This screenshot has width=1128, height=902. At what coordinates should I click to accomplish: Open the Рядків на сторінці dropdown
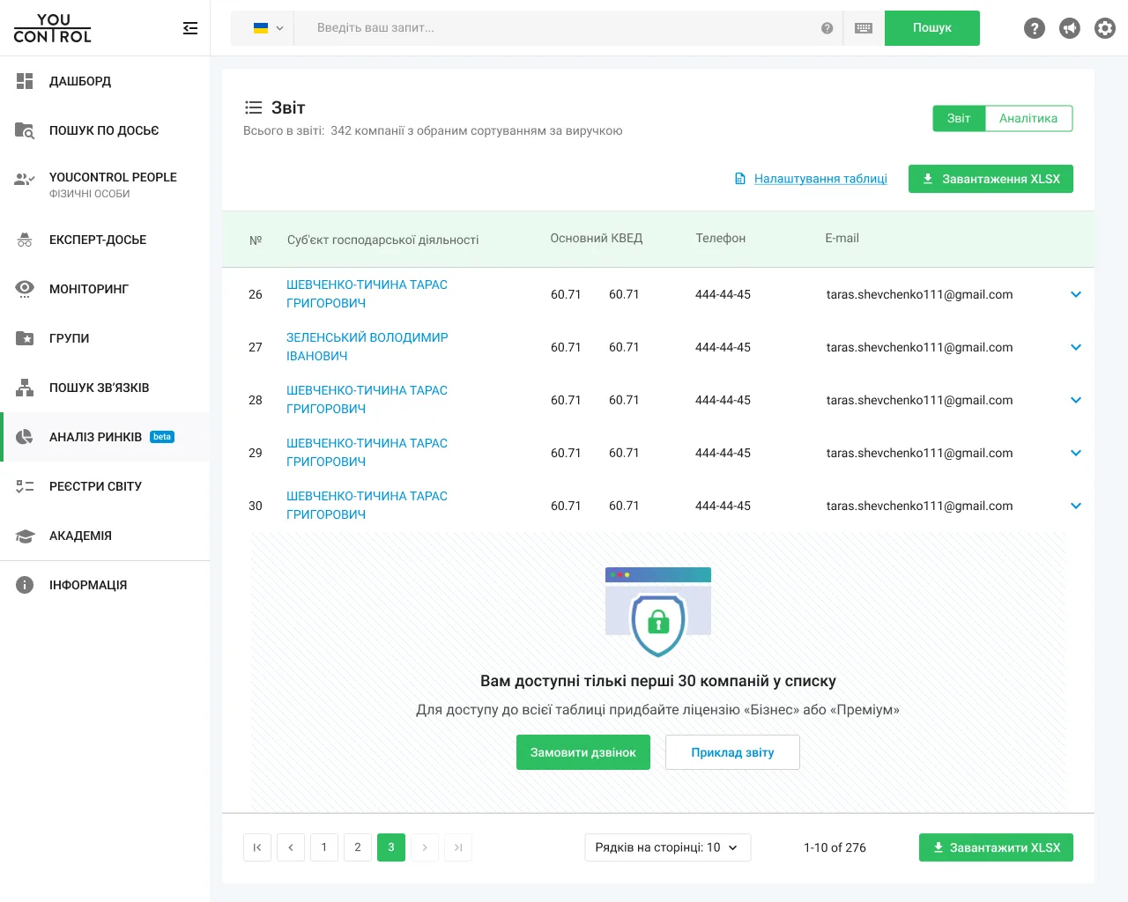[667, 847]
